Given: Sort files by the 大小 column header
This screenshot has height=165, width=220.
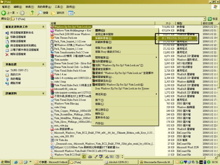Looking at the screenshot, I should click(165, 23).
